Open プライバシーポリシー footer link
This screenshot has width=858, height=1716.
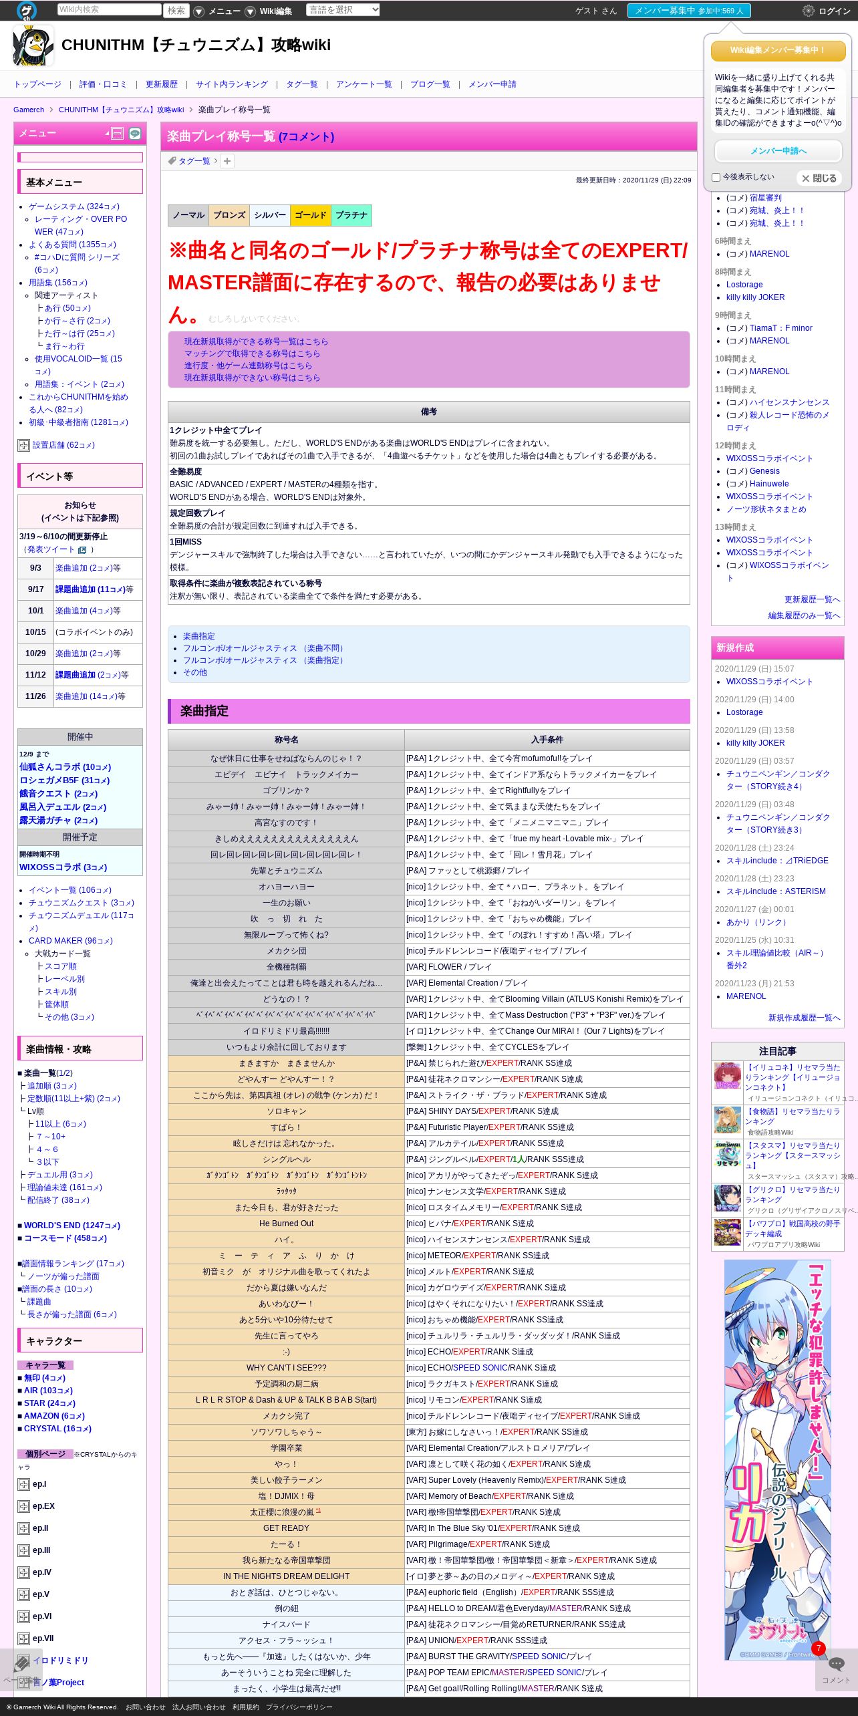click(x=299, y=1707)
